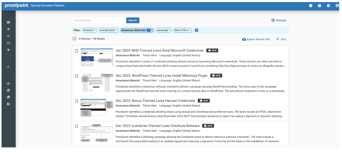Check the select-all results checkbox
342x152 pixels.
pyautogui.click(x=75, y=39)
